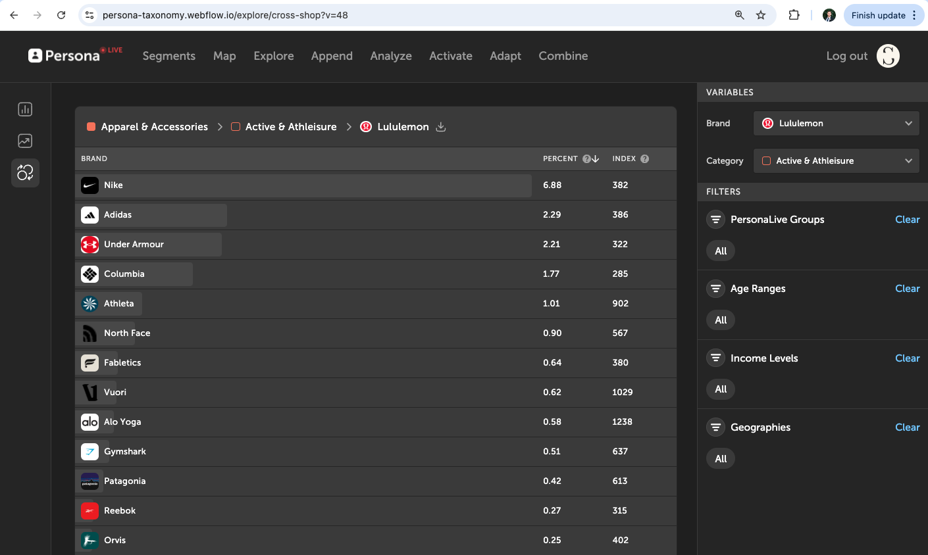Open the Map menu
Image resolution: width=928 pixels, height=555 pixels.
coord(224,56)
